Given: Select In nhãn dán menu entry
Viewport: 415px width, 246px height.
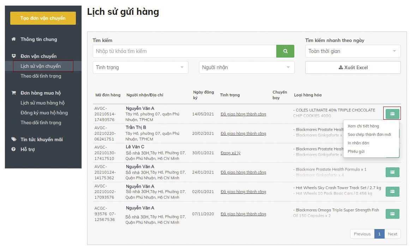Looking at the screenshot, I should (358, 143).
